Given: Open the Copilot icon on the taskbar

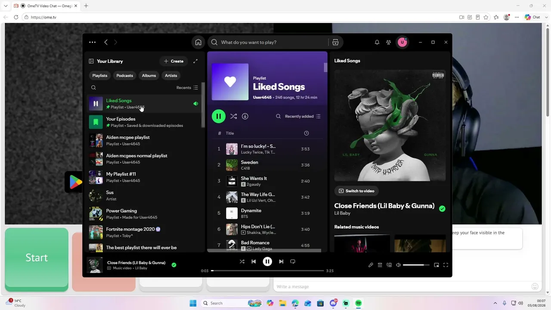Looking at the screenshot, I should click(270, 303).
